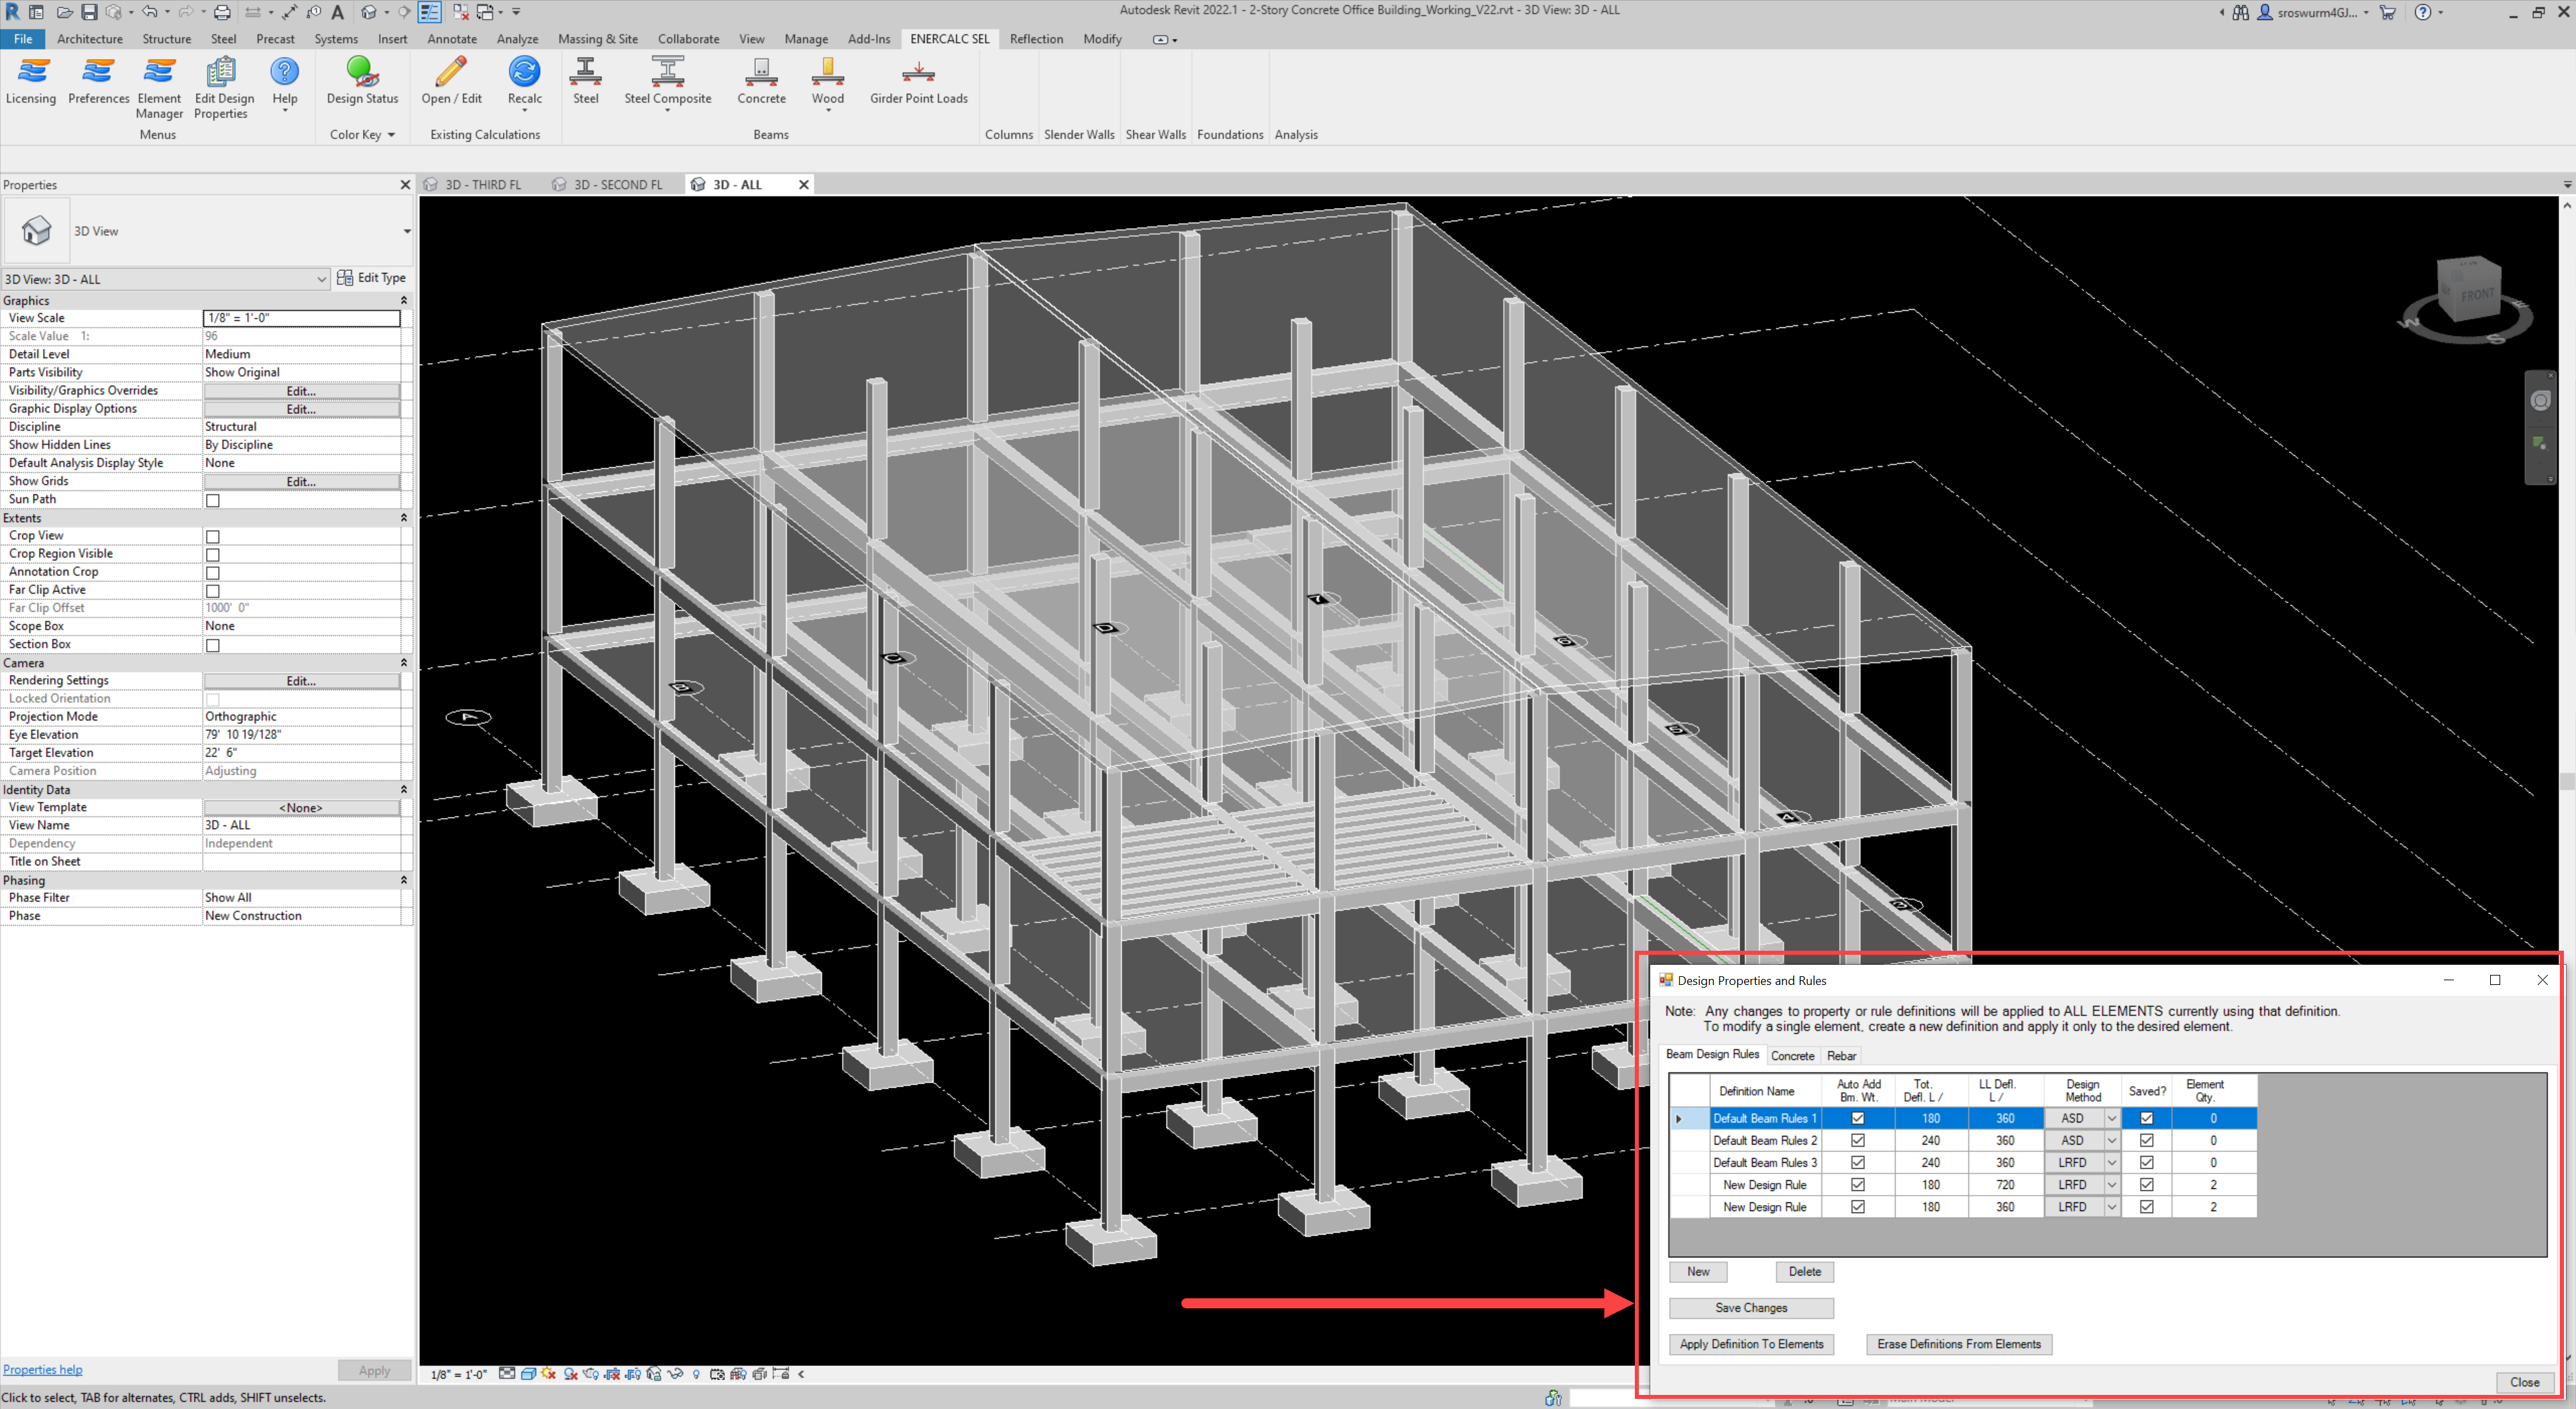This screenshot has width=2576, height=1409.
Task: Open Design Method dropdown for Default Beam Rules 2
Action: pos(2111,1140)
